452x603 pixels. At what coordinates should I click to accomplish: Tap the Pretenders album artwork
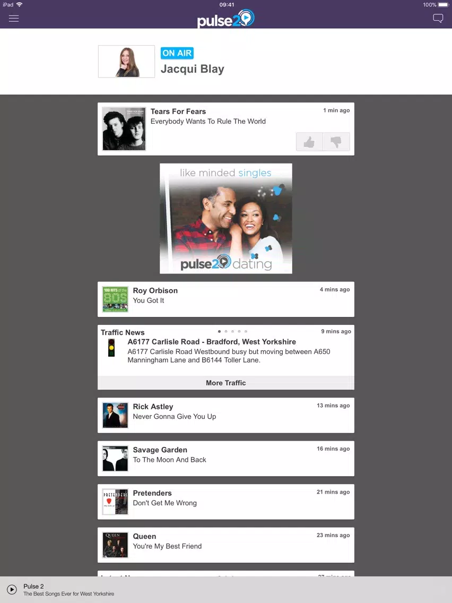(115, 502)
